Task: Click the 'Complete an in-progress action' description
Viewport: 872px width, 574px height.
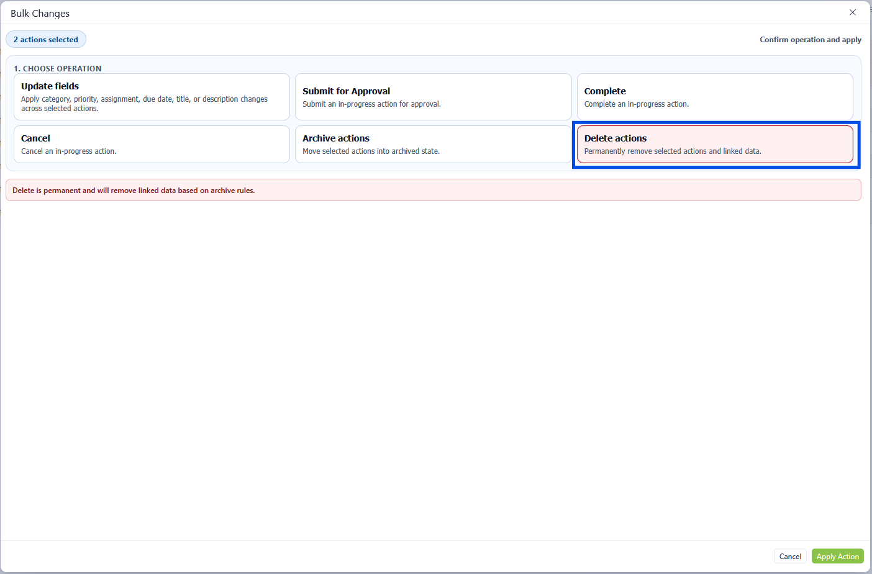Action: tap(636, 104)
